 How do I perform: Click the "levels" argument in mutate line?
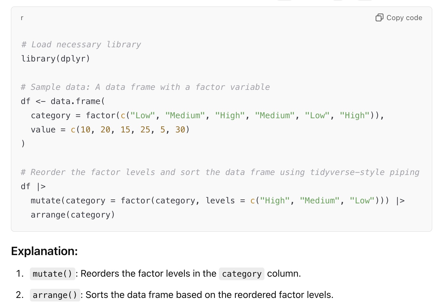click(x=220, y=201)
